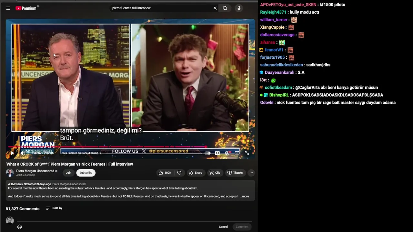Switch to theater mode
Image resolution: width=413 pixels, height=232 pixels.
[x=237, y=153]
